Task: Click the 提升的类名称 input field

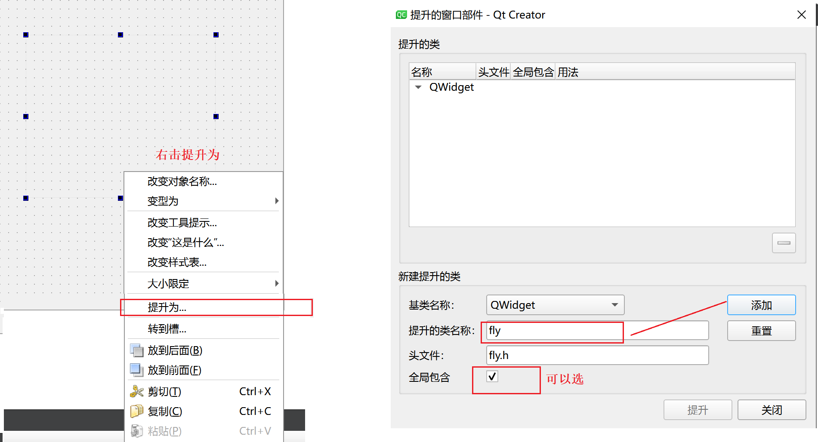Action: click(x=597, y=330)
